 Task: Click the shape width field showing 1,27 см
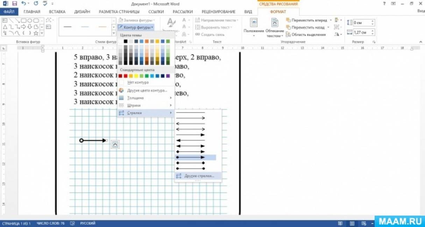coord(361,32)
